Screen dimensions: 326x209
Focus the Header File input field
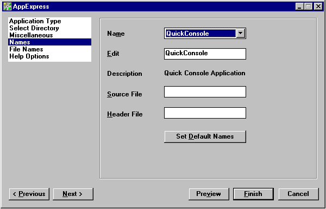point(205,113)
